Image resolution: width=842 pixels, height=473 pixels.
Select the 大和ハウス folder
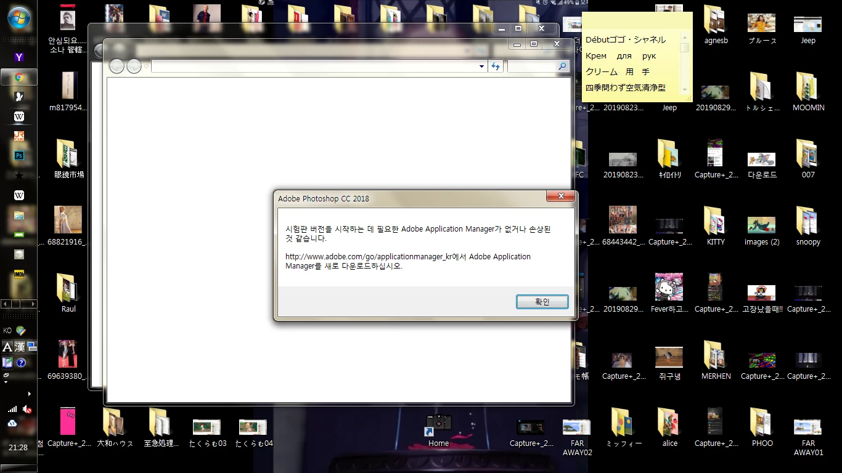click(x=115, y=428)
